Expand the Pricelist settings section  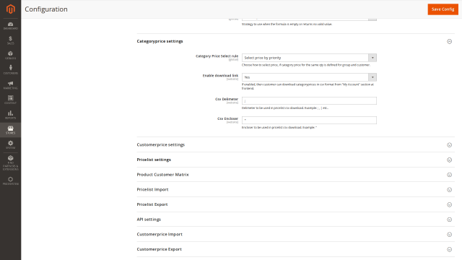click(449, 160)
